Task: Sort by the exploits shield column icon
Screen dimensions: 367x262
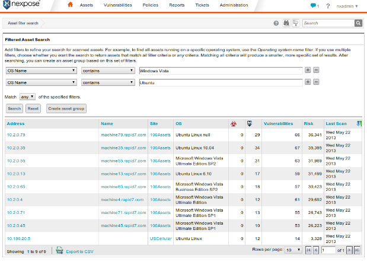Action: click(250, 123)
